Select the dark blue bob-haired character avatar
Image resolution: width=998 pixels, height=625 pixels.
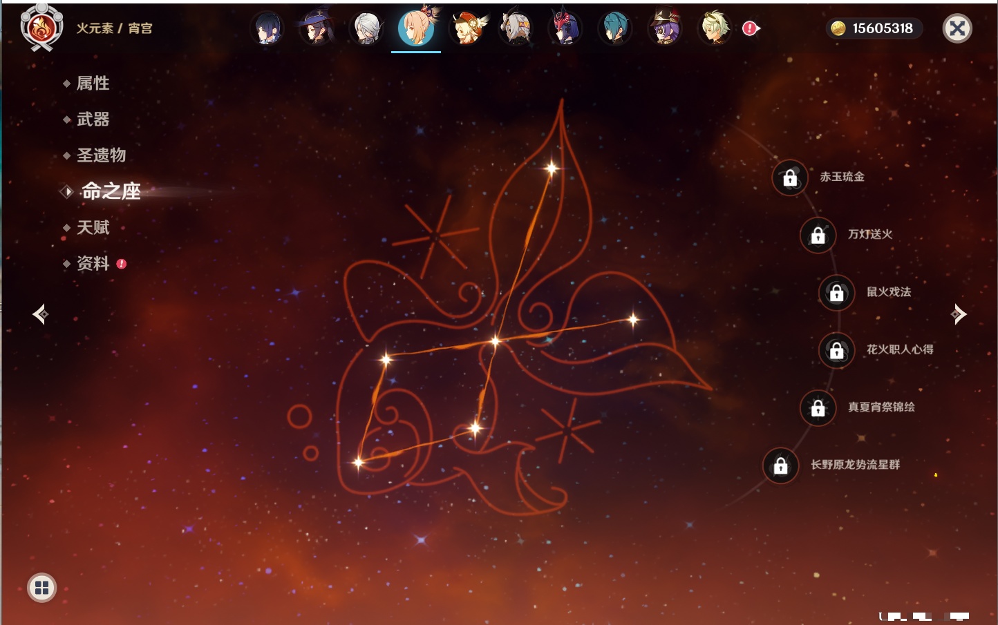tap(268, 28)
